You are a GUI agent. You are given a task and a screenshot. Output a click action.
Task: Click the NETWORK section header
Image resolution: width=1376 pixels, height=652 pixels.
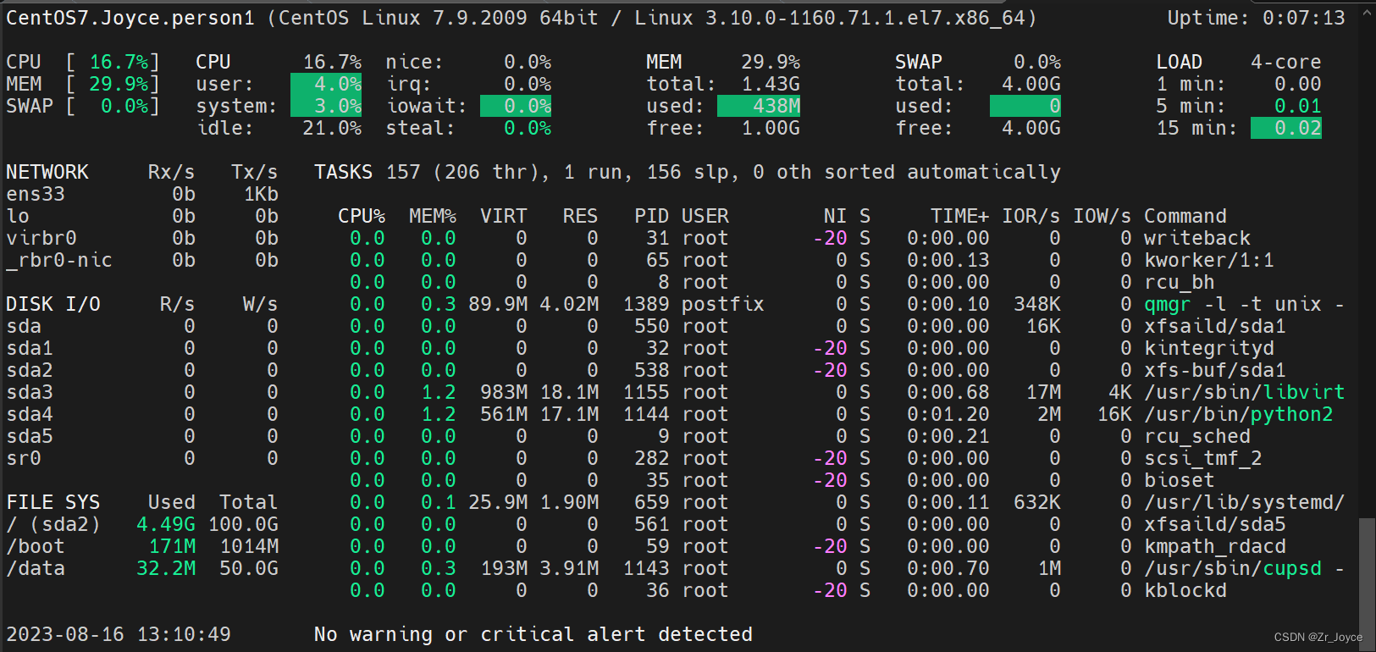click(47, 172)
